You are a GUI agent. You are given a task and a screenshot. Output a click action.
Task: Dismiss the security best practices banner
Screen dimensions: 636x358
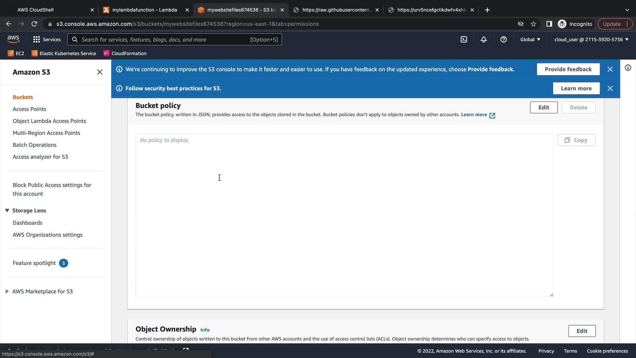click(x=610, y=89)
